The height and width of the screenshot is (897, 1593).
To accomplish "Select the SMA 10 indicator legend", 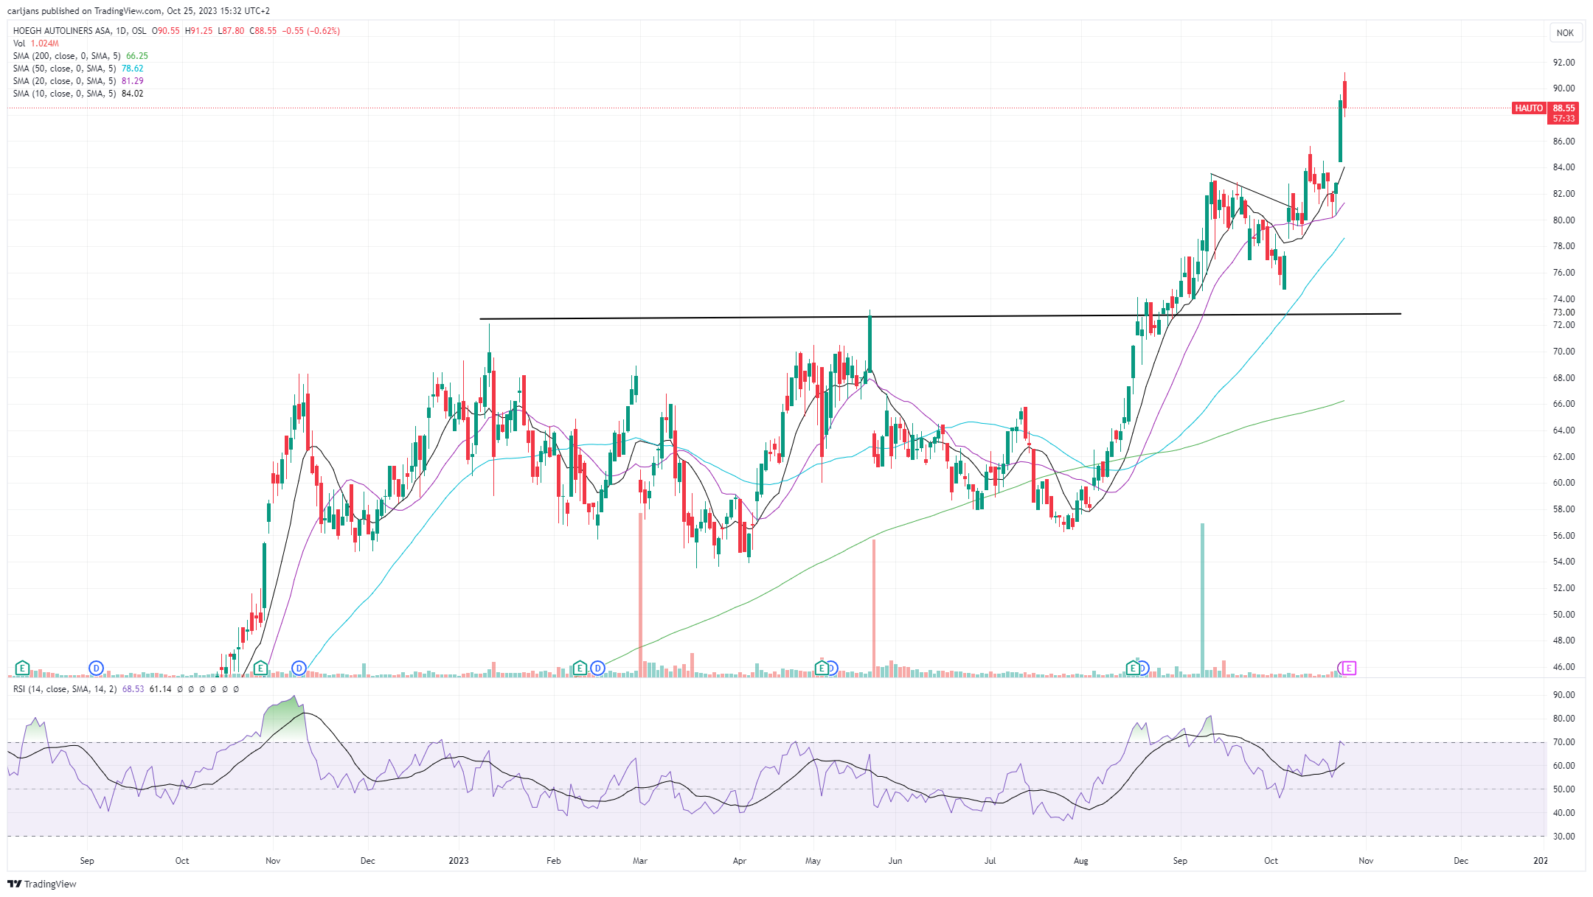I will tap(77, 94).
